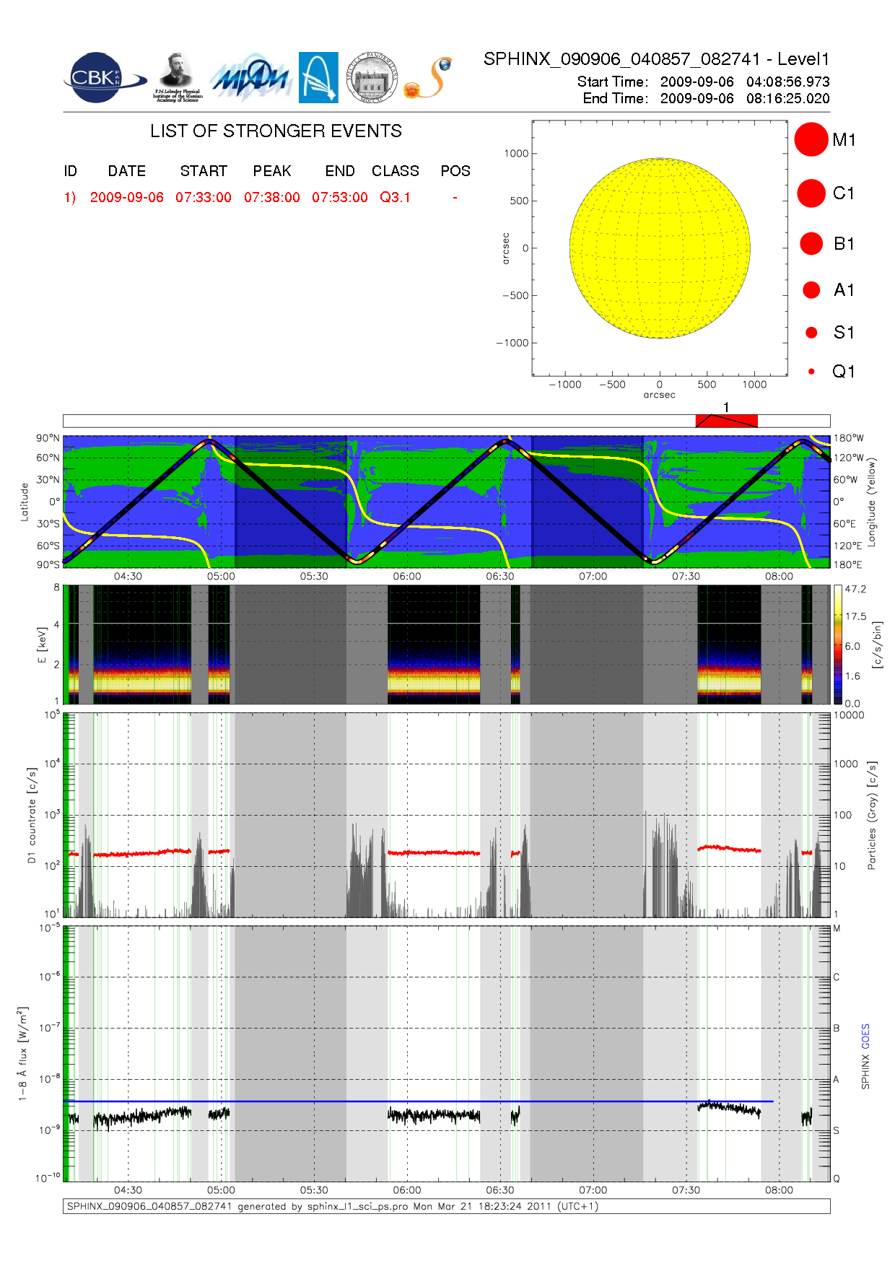
Task: Click the small Q1 red legend dot
Action: click(811, 371)
